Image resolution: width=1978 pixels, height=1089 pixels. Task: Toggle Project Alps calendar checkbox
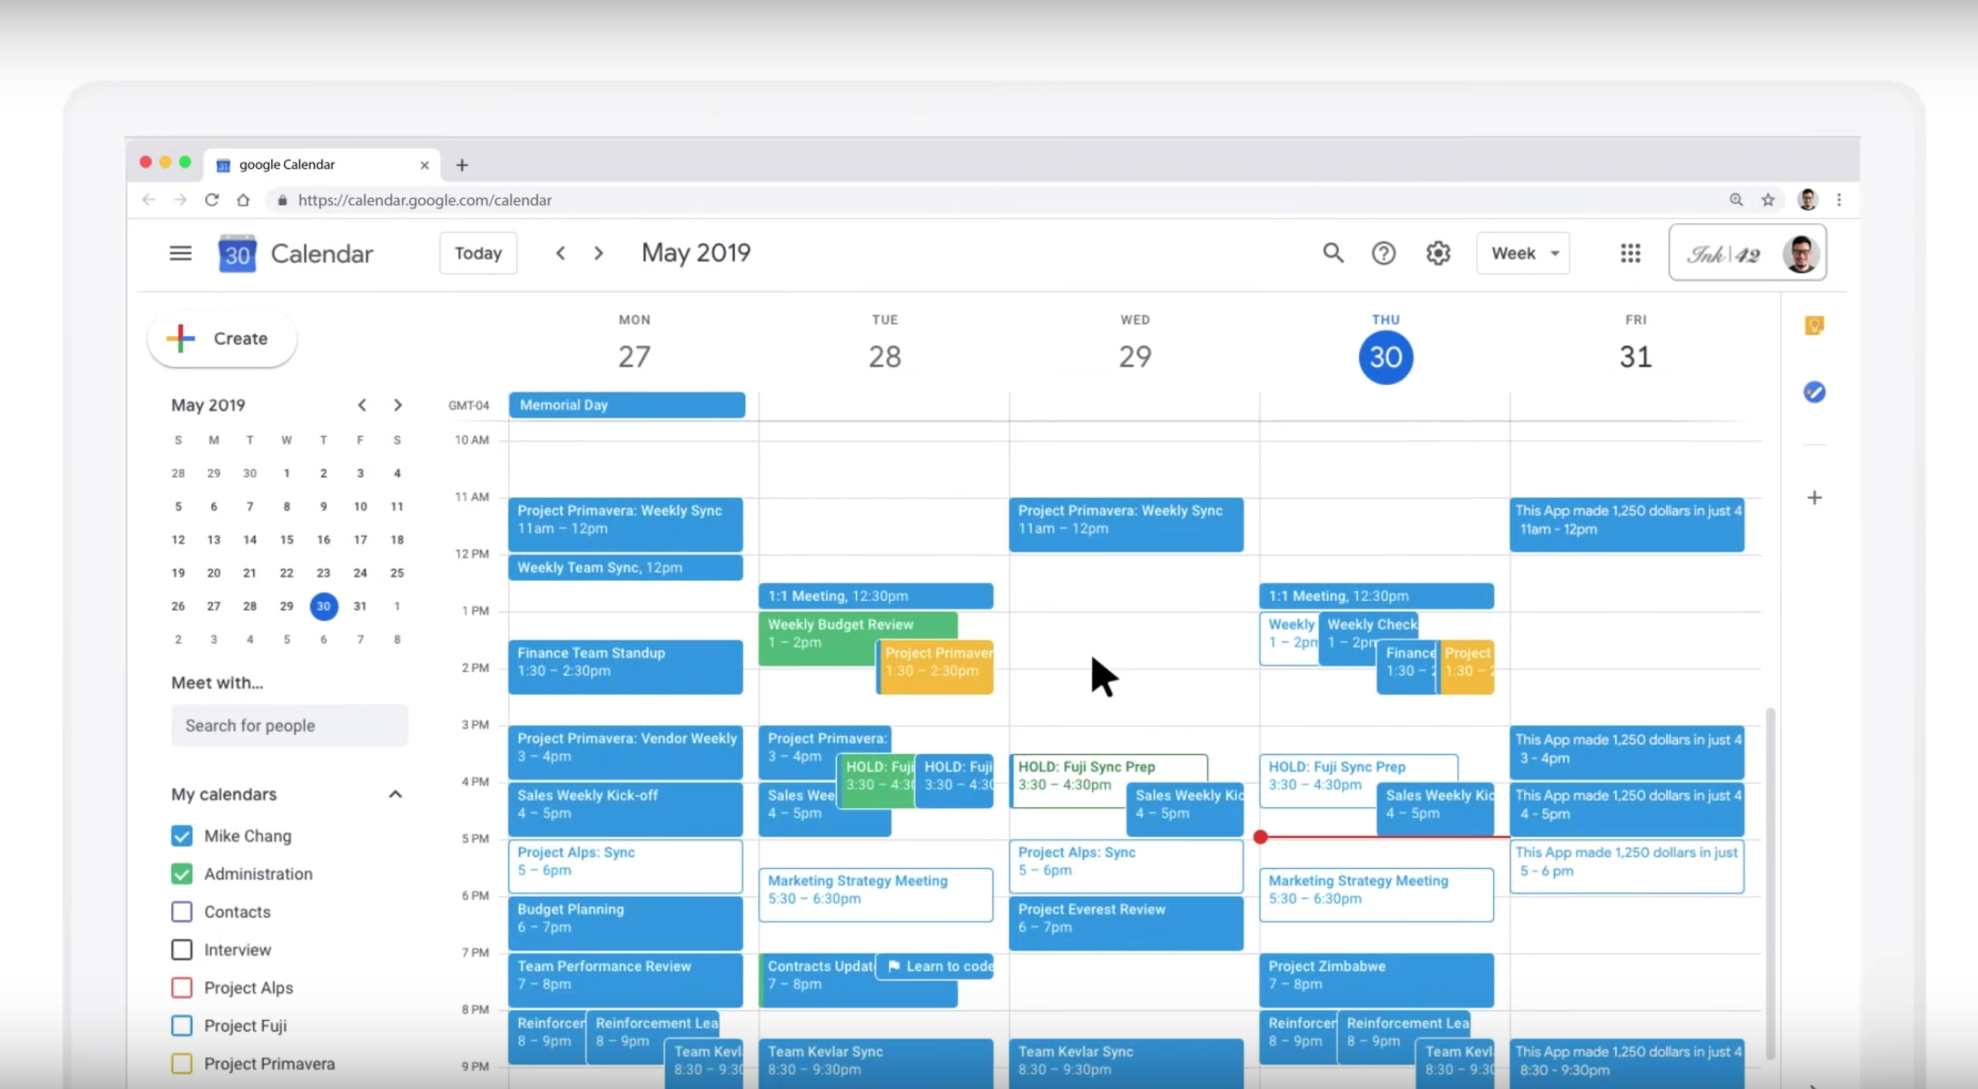[x=181, y=987]
